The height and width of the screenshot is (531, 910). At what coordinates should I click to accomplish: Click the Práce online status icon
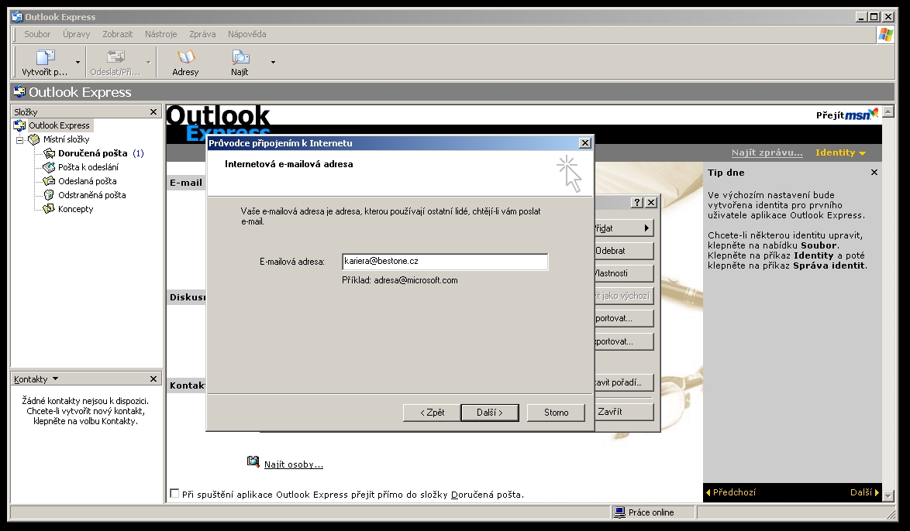tap(620, 512)
